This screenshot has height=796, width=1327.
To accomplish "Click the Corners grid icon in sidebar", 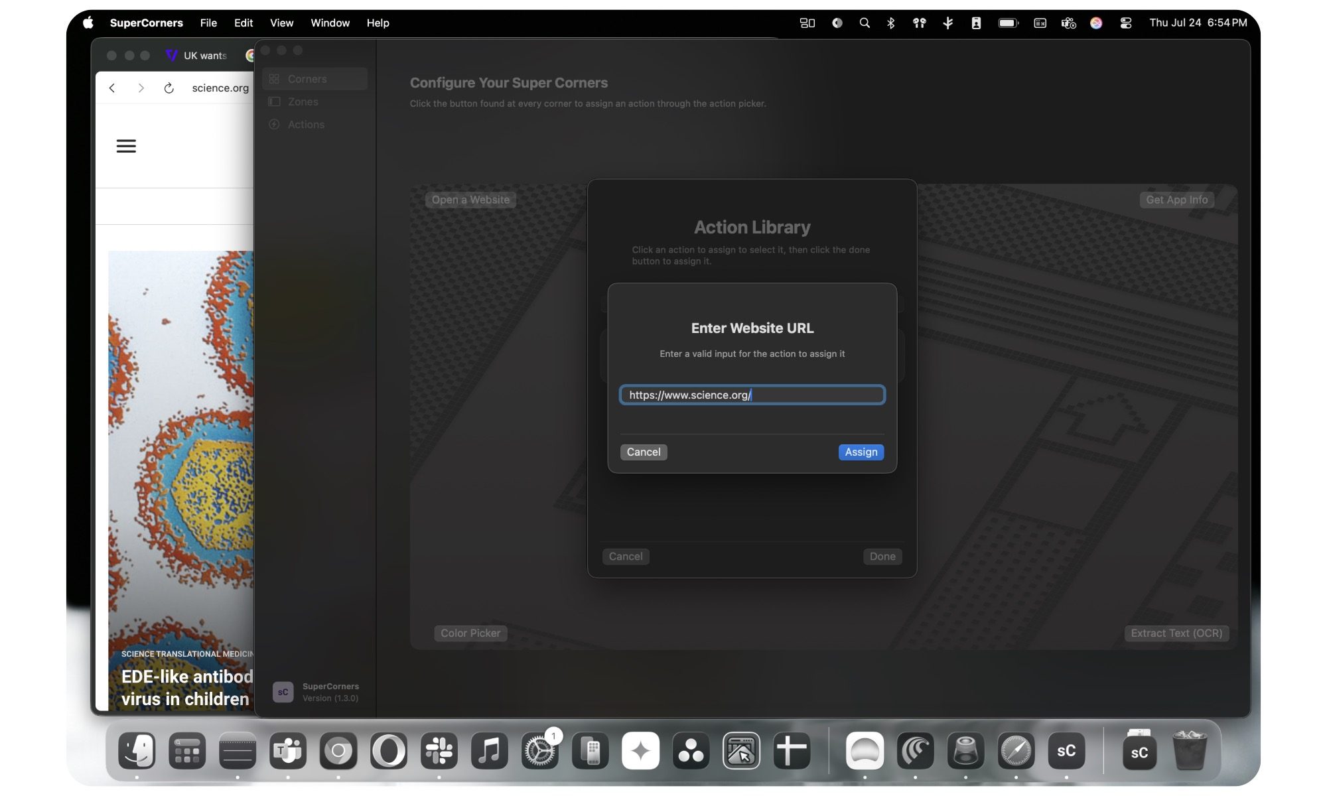I will (x=274, y=79).
